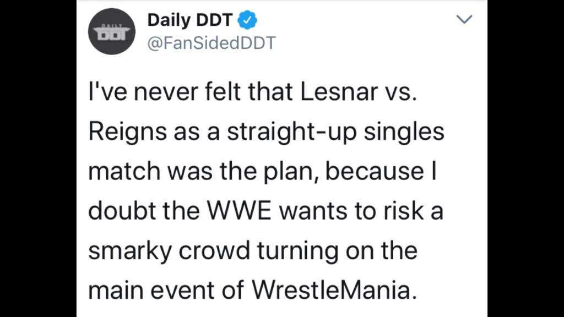
Task: Click the blue verified checkmark badge
Action: click(x=247, y=20)
